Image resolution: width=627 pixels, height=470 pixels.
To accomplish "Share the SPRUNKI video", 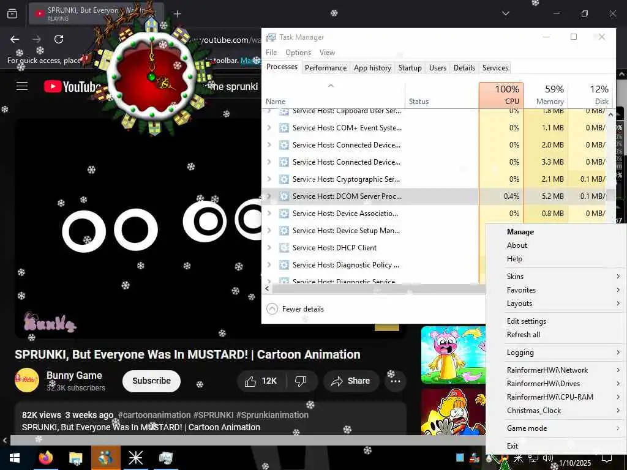I will 350,381.
